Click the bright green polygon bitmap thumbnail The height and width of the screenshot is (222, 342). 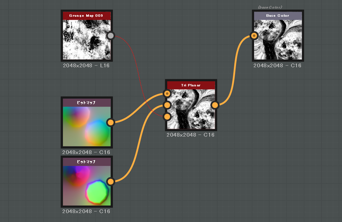[87, 185]
